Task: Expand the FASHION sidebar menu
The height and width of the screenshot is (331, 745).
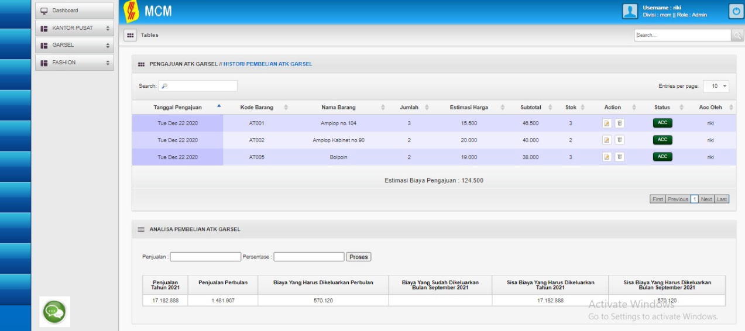Action: (x=74, y=63)
